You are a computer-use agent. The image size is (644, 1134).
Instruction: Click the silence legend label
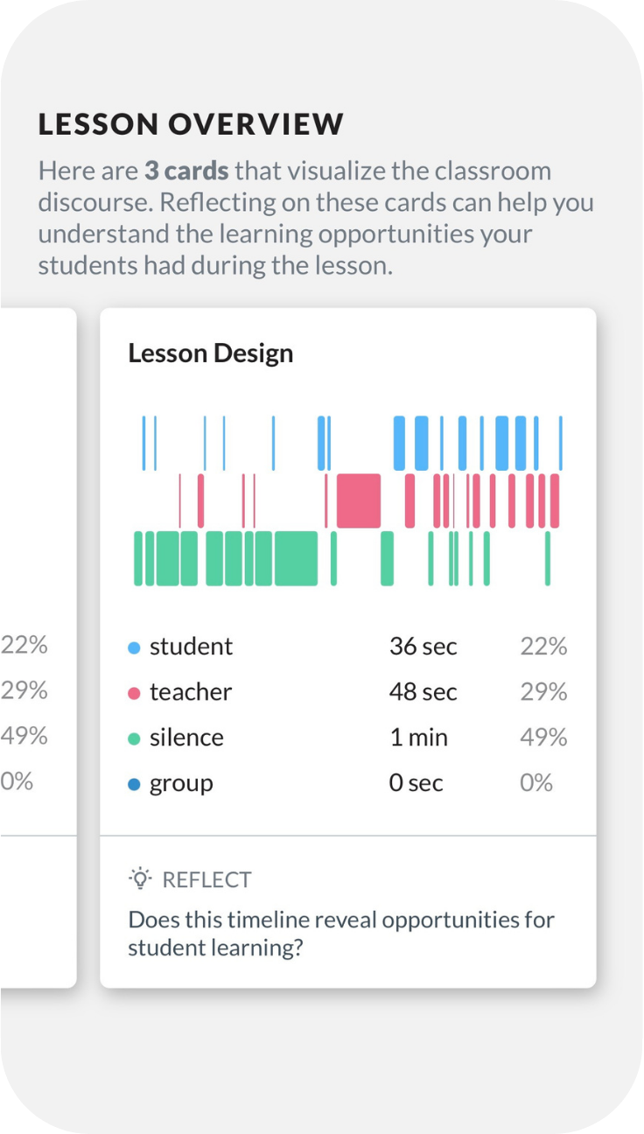186,738
